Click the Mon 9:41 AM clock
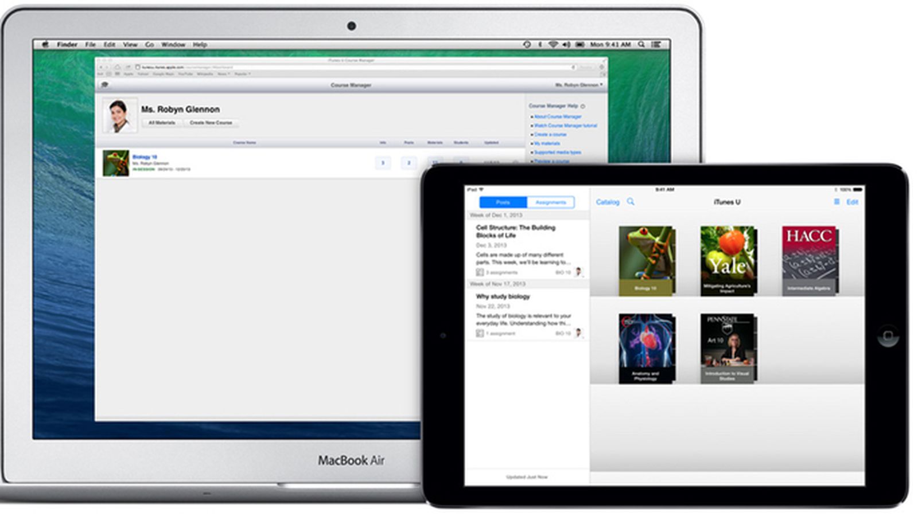The image size is (918, 516). point(610,44)
